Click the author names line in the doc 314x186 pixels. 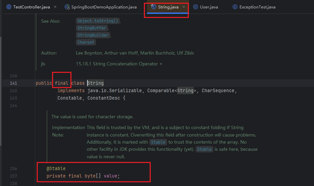[x=135, y=53]
